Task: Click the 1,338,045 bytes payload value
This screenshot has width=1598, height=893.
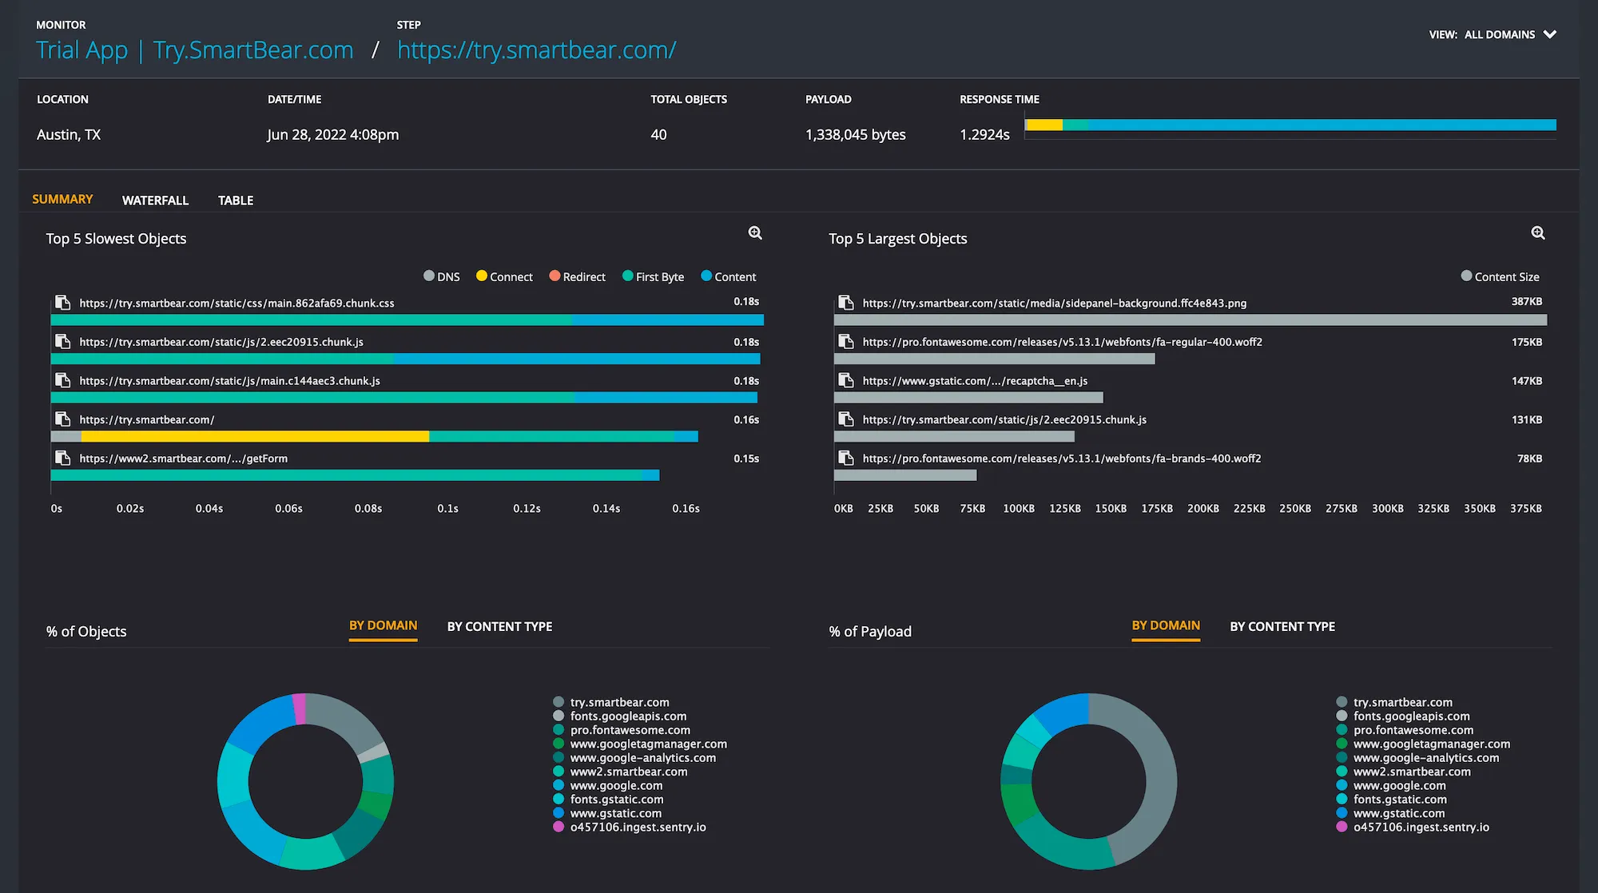Action: [855, 135]
